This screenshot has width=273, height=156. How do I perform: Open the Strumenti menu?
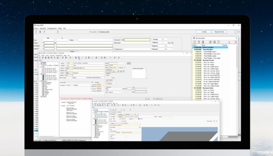(x=43, y=28)
